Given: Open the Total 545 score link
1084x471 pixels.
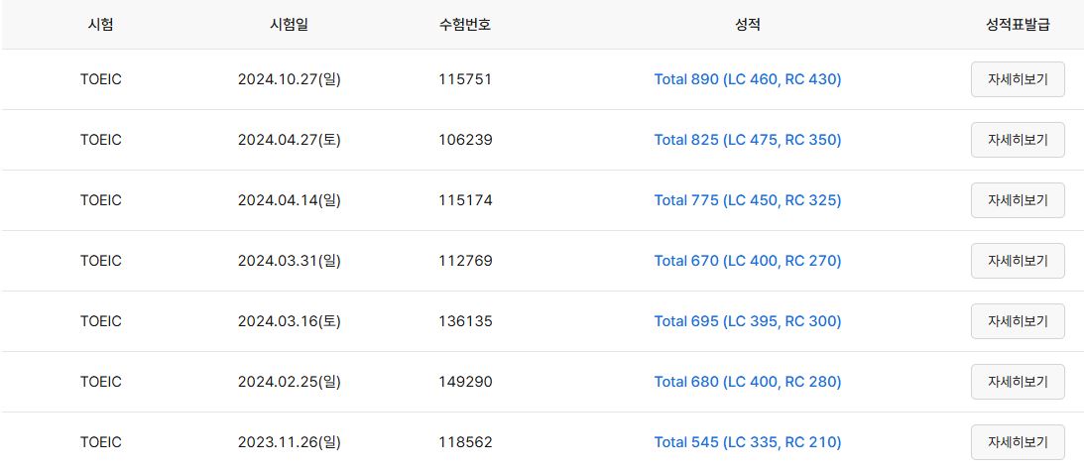Looking at the screenshot, I should [x=748, y=442].
